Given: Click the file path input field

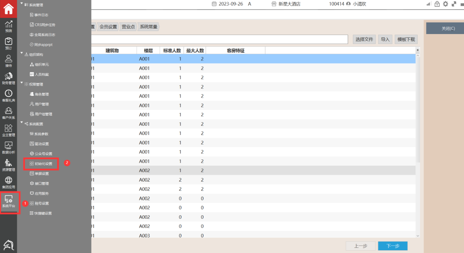Looking at the screenshot, I should point(219,39).
